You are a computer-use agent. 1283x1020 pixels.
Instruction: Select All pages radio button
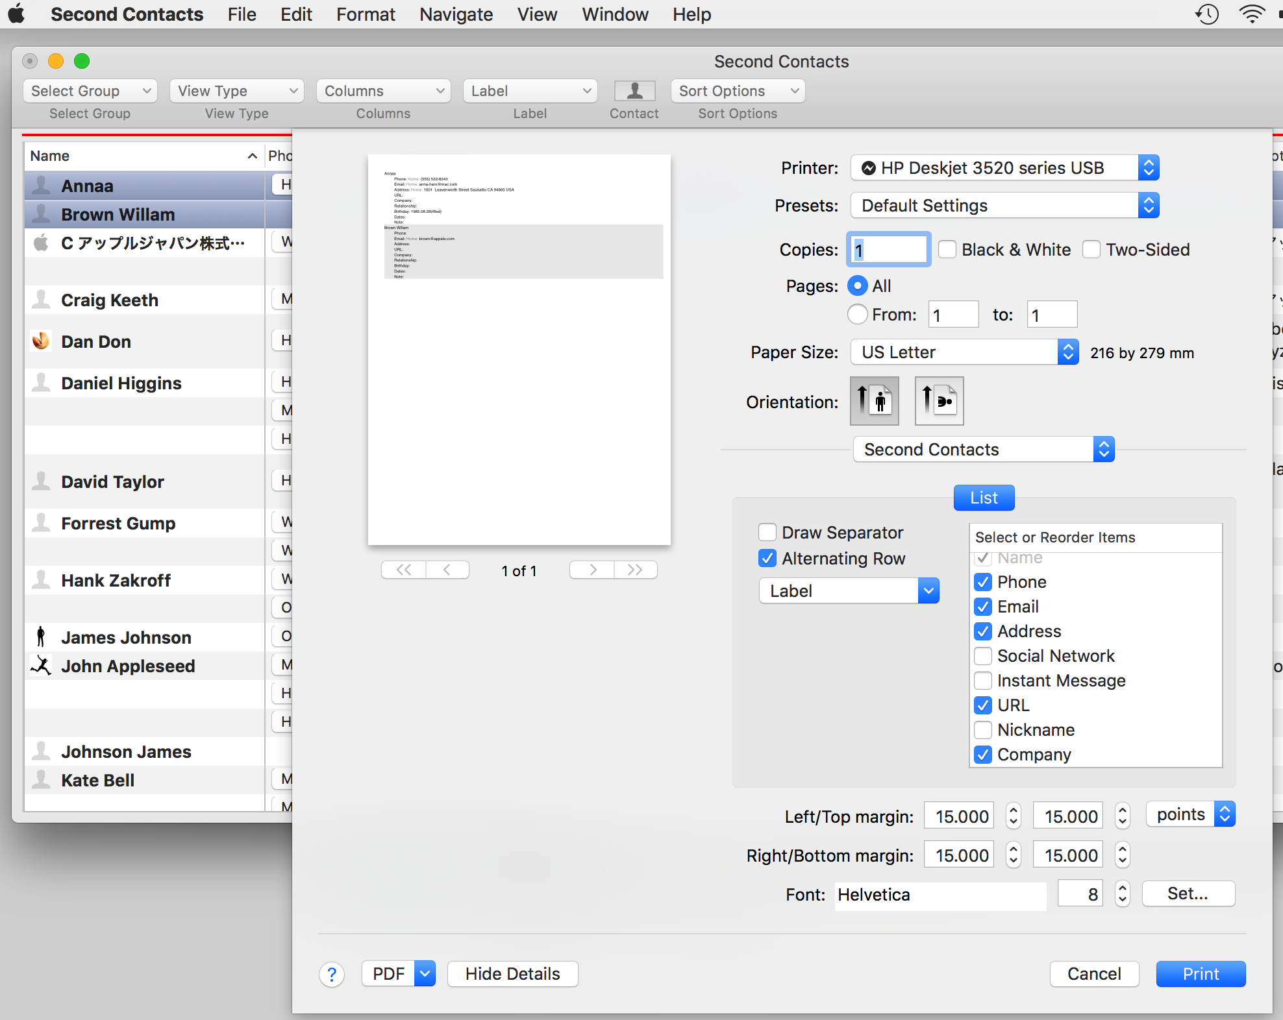click(858, 285)
